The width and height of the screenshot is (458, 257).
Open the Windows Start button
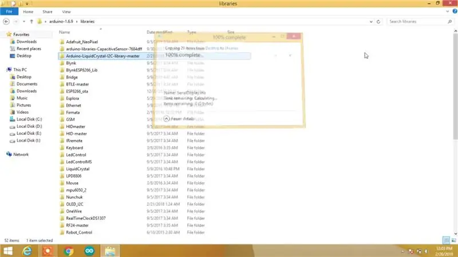8,251
